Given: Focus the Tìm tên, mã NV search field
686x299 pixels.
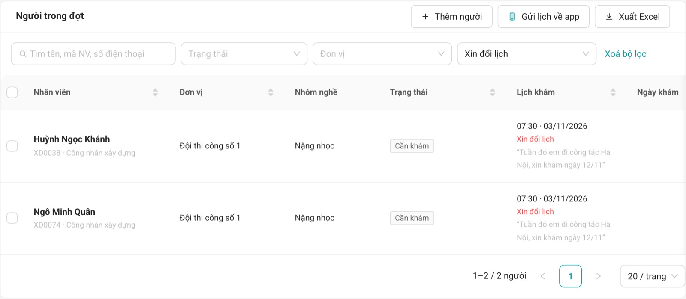Looking at the screenshot, I should point(93,54).
